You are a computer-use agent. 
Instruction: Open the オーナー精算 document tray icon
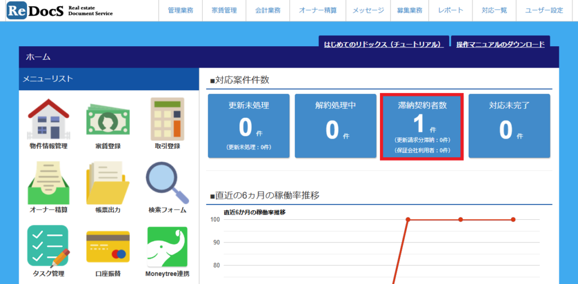(49, 183)
